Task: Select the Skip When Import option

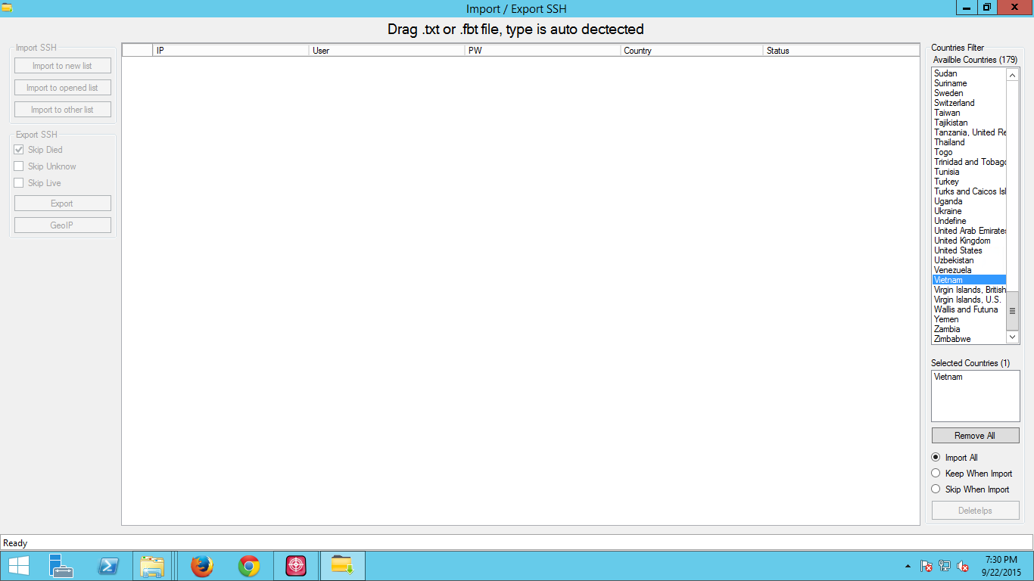Action: point(936,489)
